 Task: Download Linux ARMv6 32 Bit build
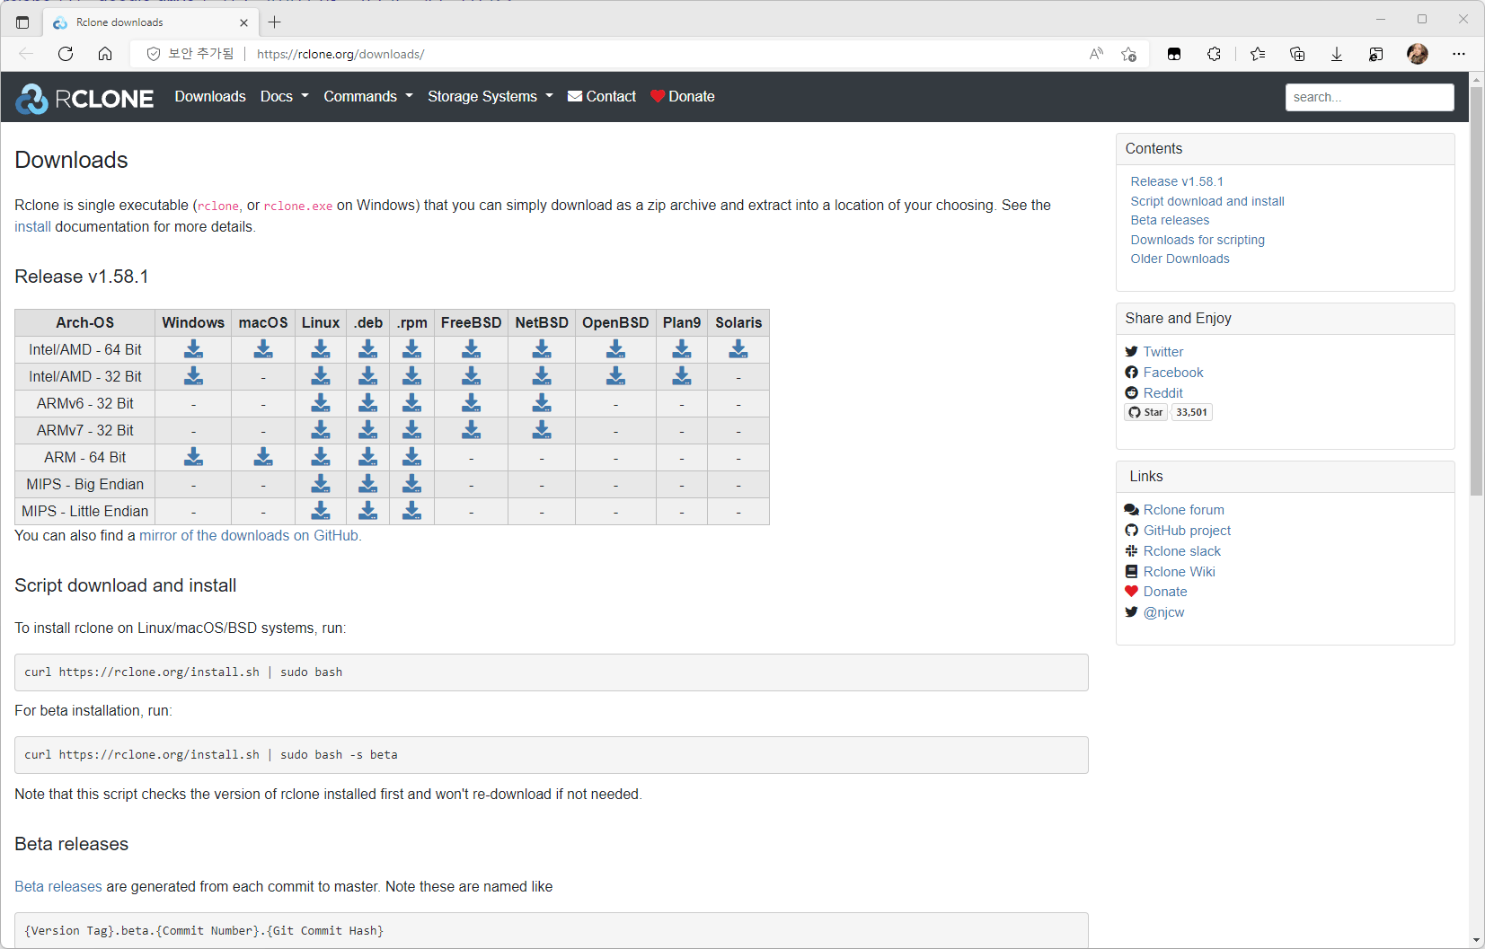tap(321, 403)
